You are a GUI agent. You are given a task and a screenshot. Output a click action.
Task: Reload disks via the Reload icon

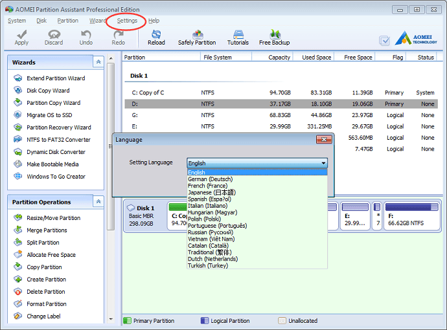pyautogui.click(x=156, y=34)
